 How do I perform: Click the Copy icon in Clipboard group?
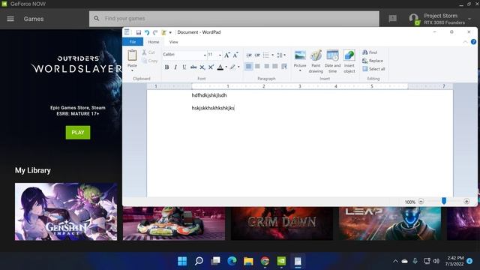coord(145,61)
